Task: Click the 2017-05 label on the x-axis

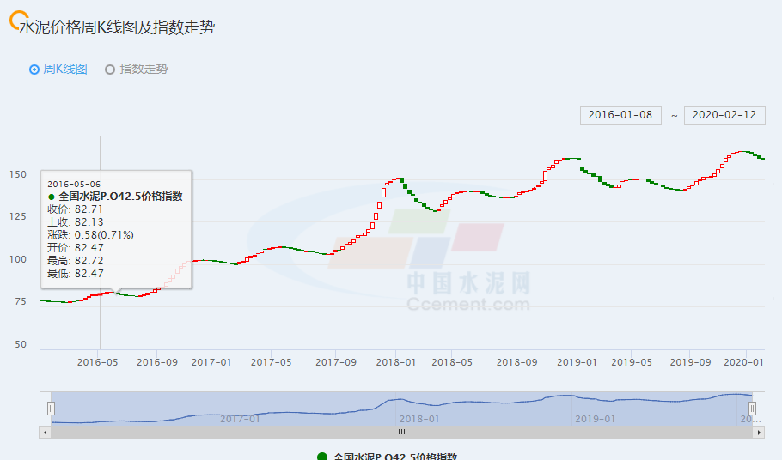Action: click(x=271, y=362)
